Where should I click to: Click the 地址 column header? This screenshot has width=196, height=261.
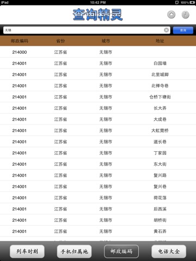[160, 41]
